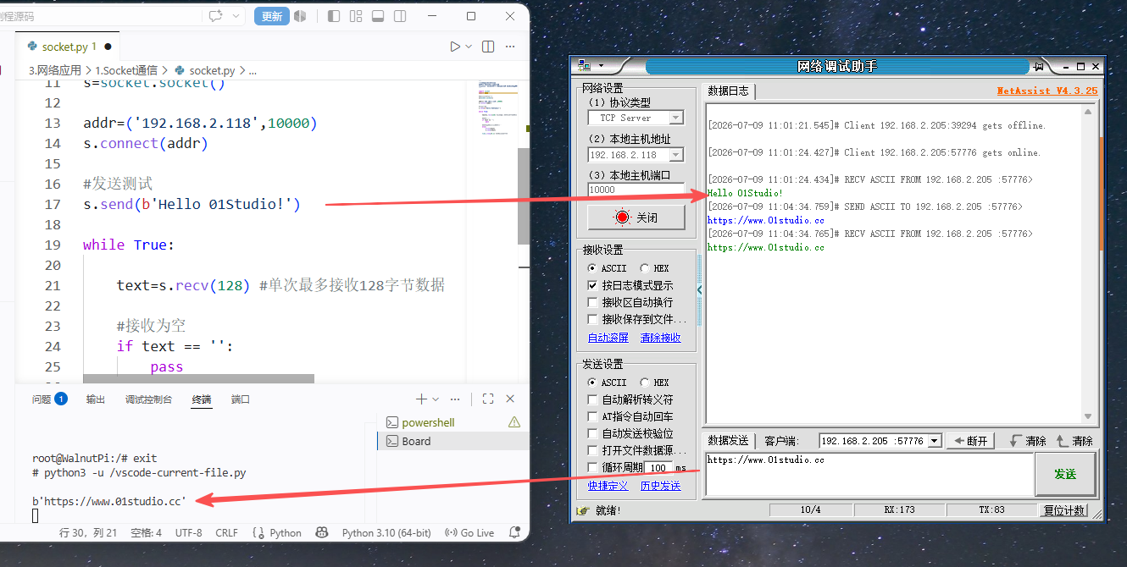Run the Python file with play icon
This screenshot has width=1127, height=567.
click(455, 47)
